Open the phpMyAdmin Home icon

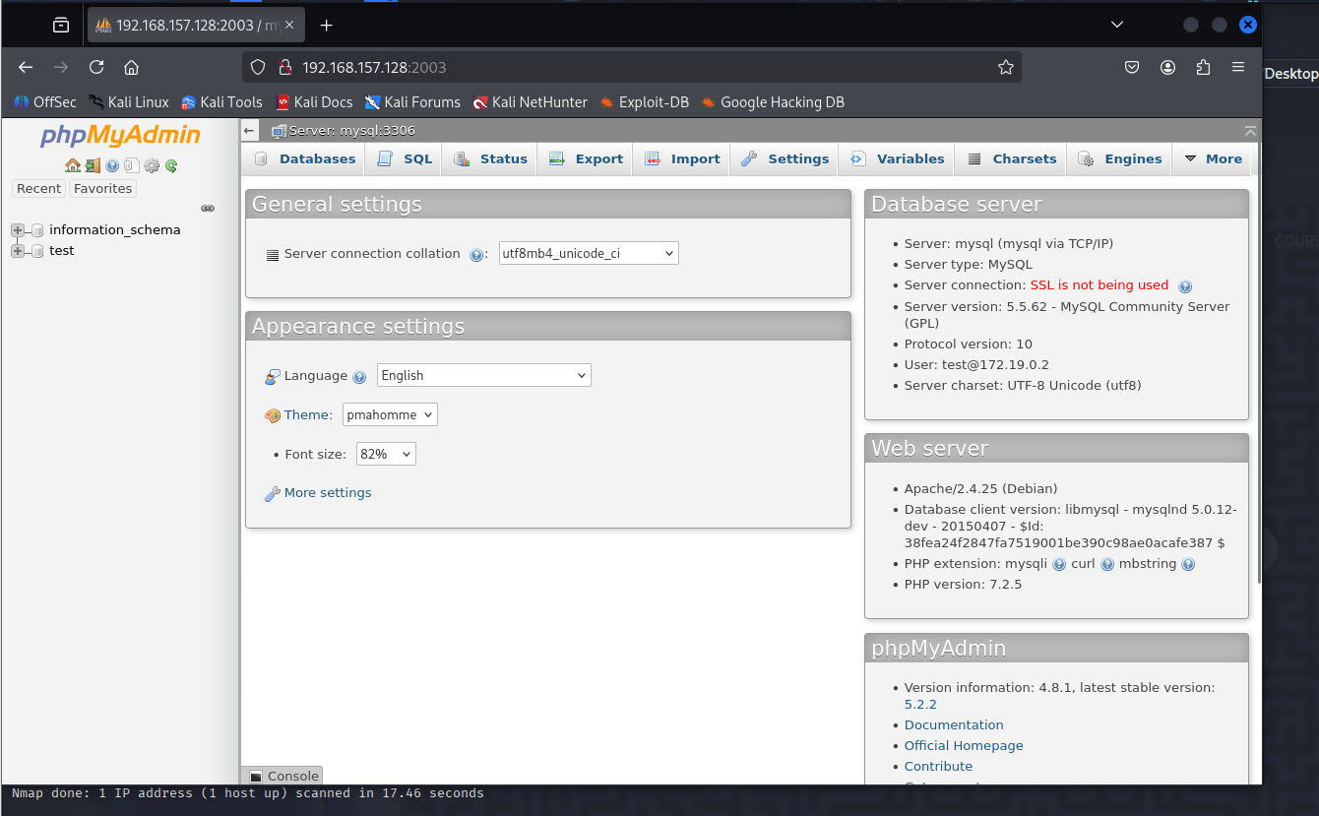pyautogui.click(x=73, y=165)
